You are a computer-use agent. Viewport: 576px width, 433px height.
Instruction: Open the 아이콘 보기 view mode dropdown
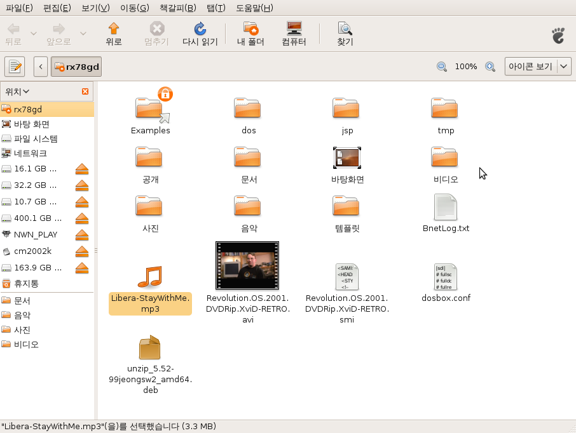click(538, 67)
